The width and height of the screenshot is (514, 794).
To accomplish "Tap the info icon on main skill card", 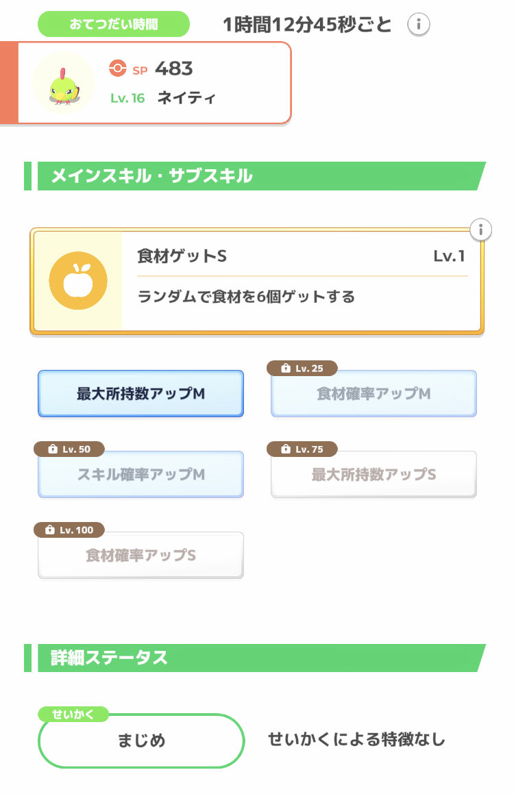I will 481,229.
